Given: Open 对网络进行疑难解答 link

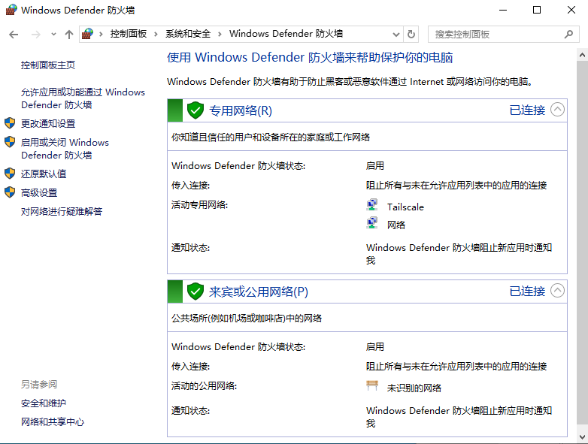Looking at the screenshot, I should pos(62,211).
